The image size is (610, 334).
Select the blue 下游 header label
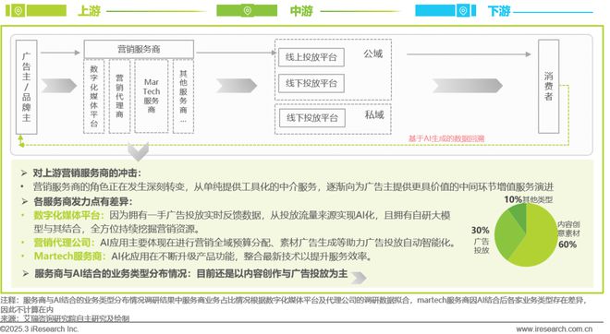499,11
